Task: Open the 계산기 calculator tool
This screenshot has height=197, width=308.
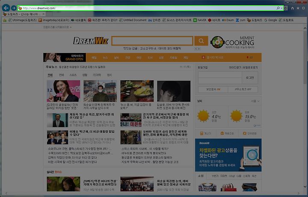Action: (205, 133)
